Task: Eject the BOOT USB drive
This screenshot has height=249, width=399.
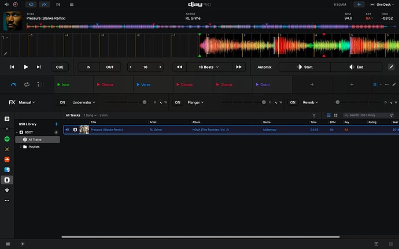Action: [56, 132]
